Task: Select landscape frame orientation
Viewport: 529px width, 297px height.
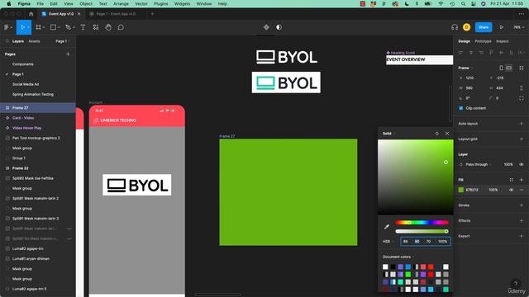Action: [509, 68]
